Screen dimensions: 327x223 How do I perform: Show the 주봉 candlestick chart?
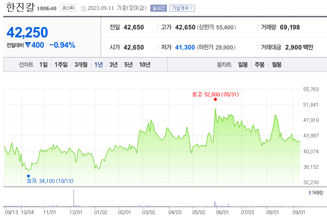[x=260, y=65]
